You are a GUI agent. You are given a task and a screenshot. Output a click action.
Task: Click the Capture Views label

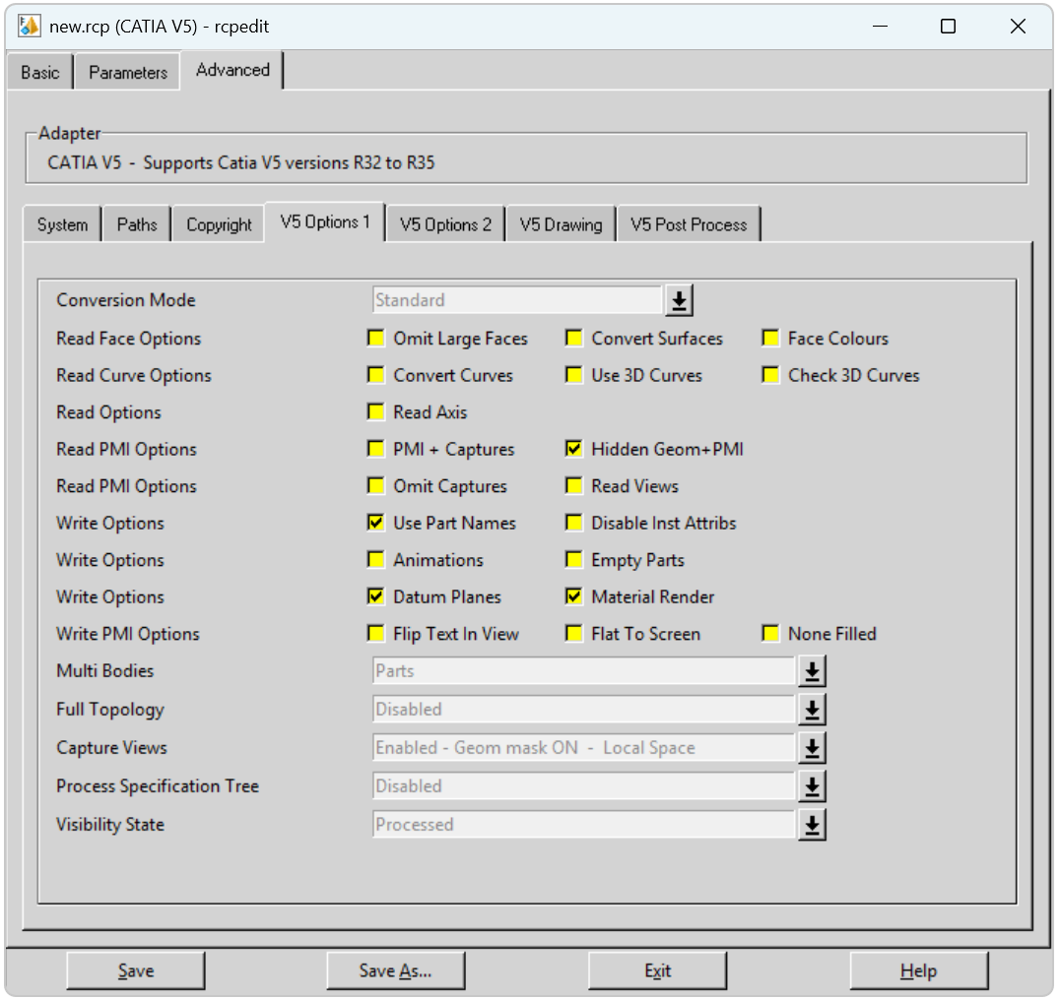(x=111, y=748)
